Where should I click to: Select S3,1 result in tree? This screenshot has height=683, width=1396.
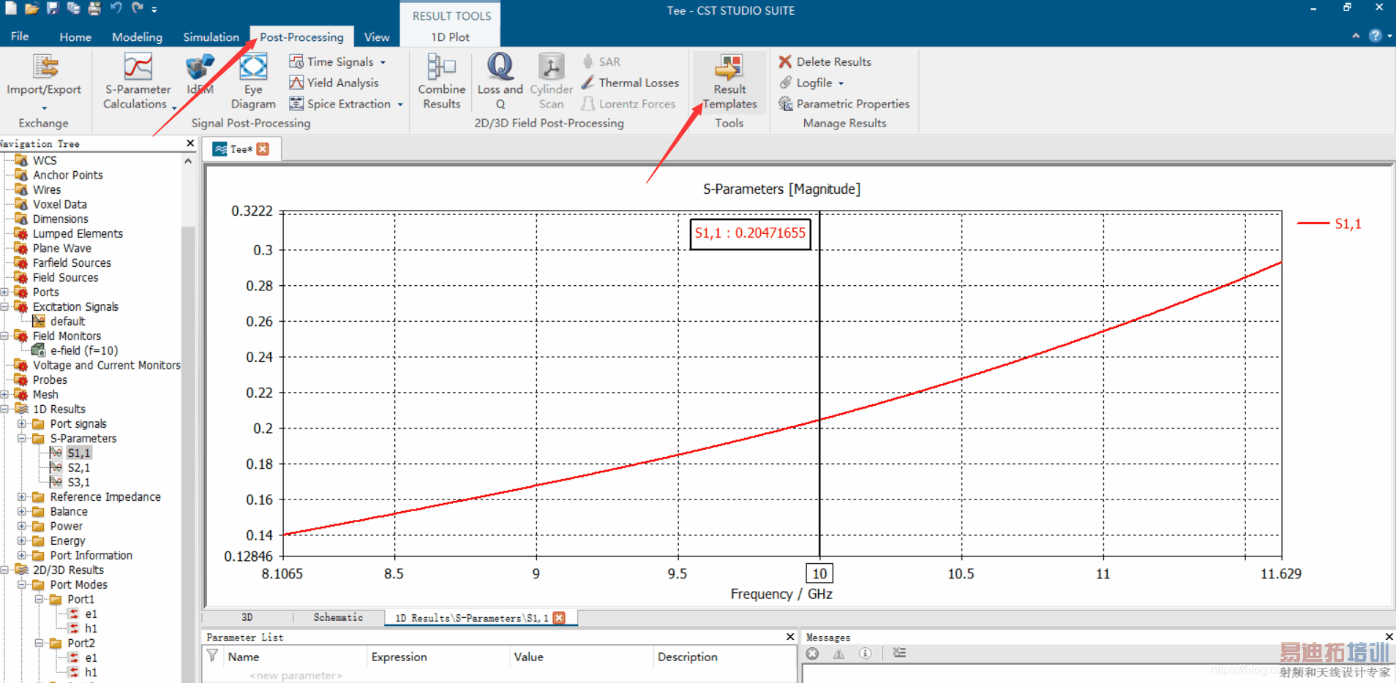click(79, 482)
